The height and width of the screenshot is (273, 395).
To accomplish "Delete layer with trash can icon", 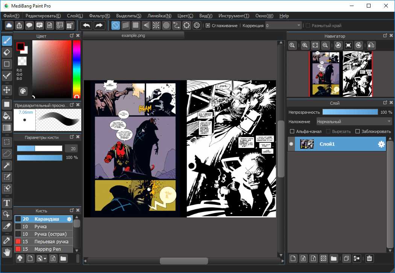I will click(369, 258).
